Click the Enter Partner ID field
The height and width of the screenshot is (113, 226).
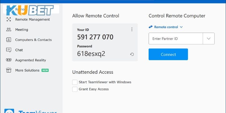click(x=175, y=39)
